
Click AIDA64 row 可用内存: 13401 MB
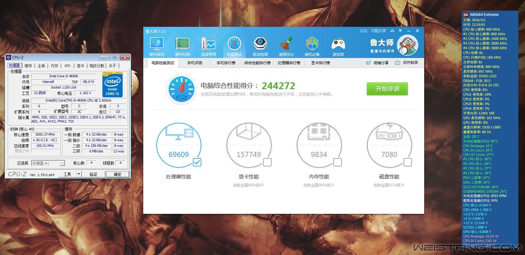(479, 113)
